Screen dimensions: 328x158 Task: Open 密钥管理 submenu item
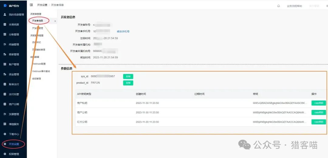(x=36, y=79)
